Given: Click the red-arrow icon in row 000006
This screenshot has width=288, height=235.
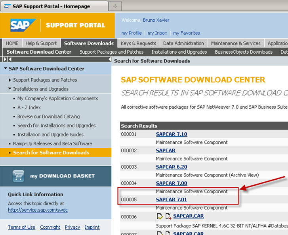Looking at the screenshot, I should click(x=168, y=216).
